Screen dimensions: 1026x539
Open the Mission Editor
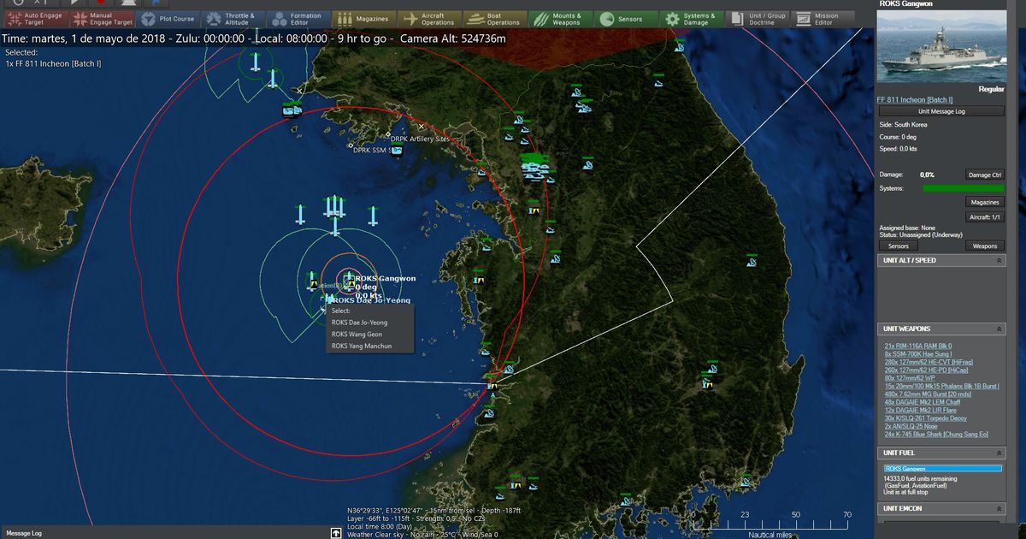pyautogui.click(x=821, y=19)
